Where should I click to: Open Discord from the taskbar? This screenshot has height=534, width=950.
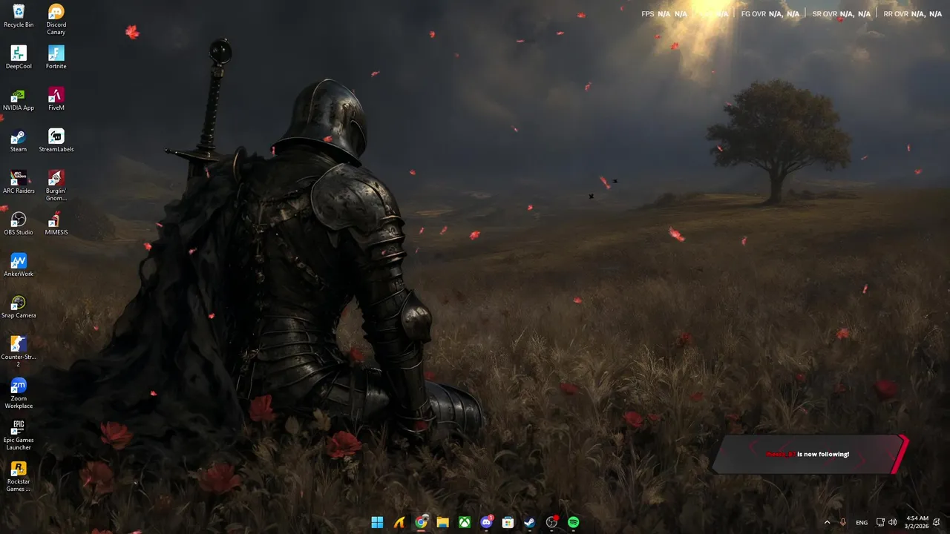pyautogui.click(x=486, y=522)
